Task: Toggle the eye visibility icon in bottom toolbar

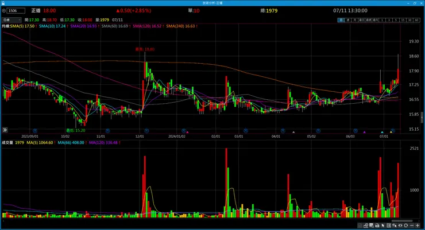Action: [x=400, y=225]
